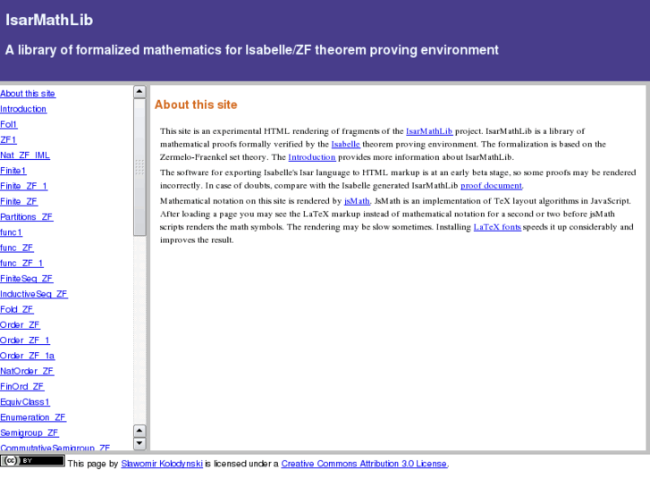Open the Order_ZF link

point(20,325)
